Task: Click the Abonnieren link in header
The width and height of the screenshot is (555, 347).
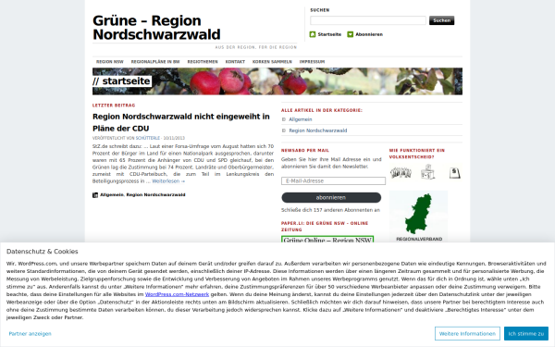Action: 369,34
